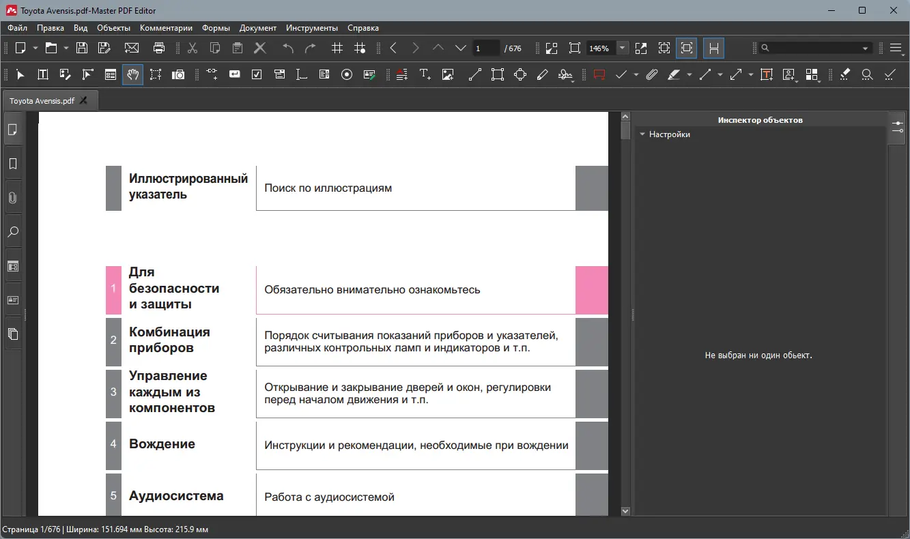Image resolution: width=910 pixels, height=539 pixels.
Task: Attach a file with the paperclip tool
Action: pos(651,74)
